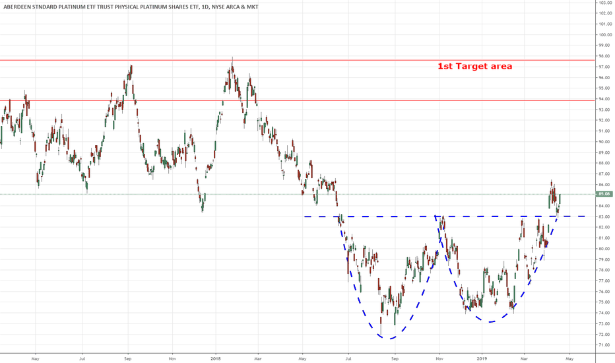Viewport: 615px width, 363px height.
Task: Click the Aberdeen Platinum ETF chart title
Action: [x=131, y=7]
